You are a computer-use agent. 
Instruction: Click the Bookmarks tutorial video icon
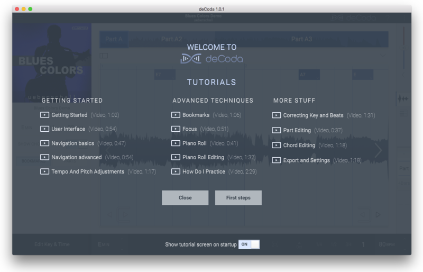pos(176,115)
